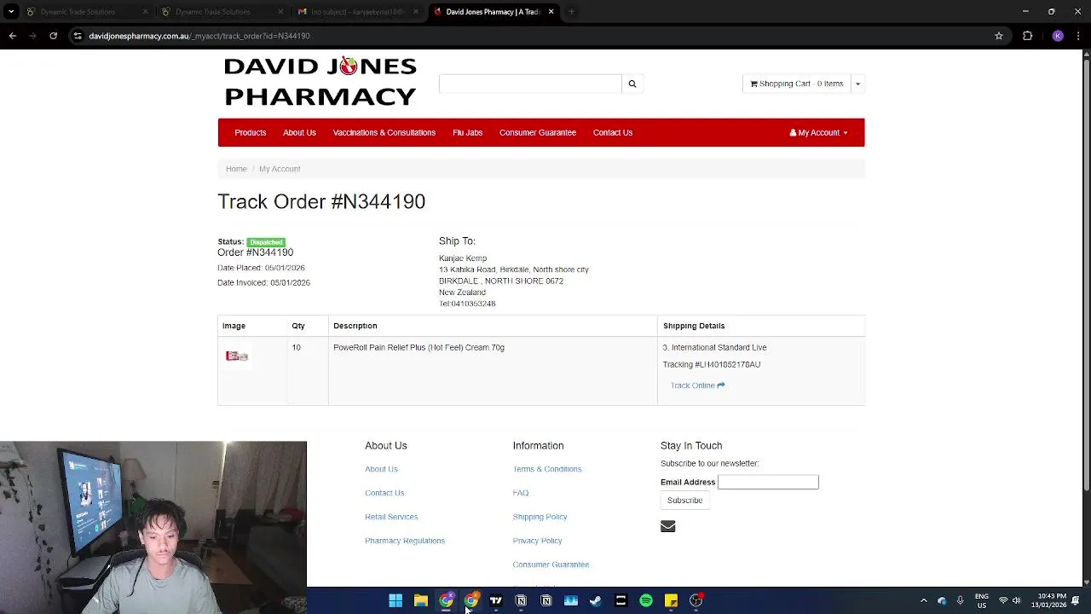Switch to the Gmail (no subject) tab
The width and height of the screenshot is (1091, 614).
pos(357,12)
